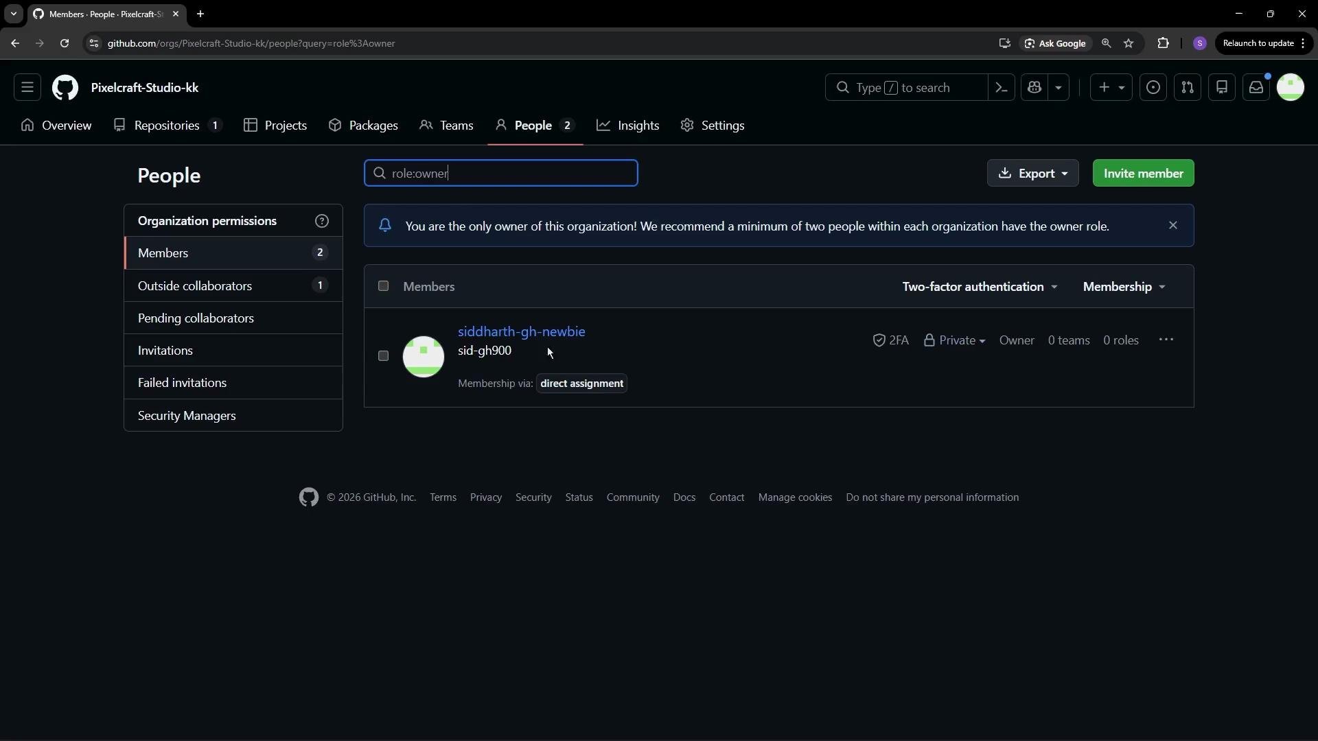Click Relaunch to update button
The width and height of the screenshot is (1318, 741).
(1264, 43)
